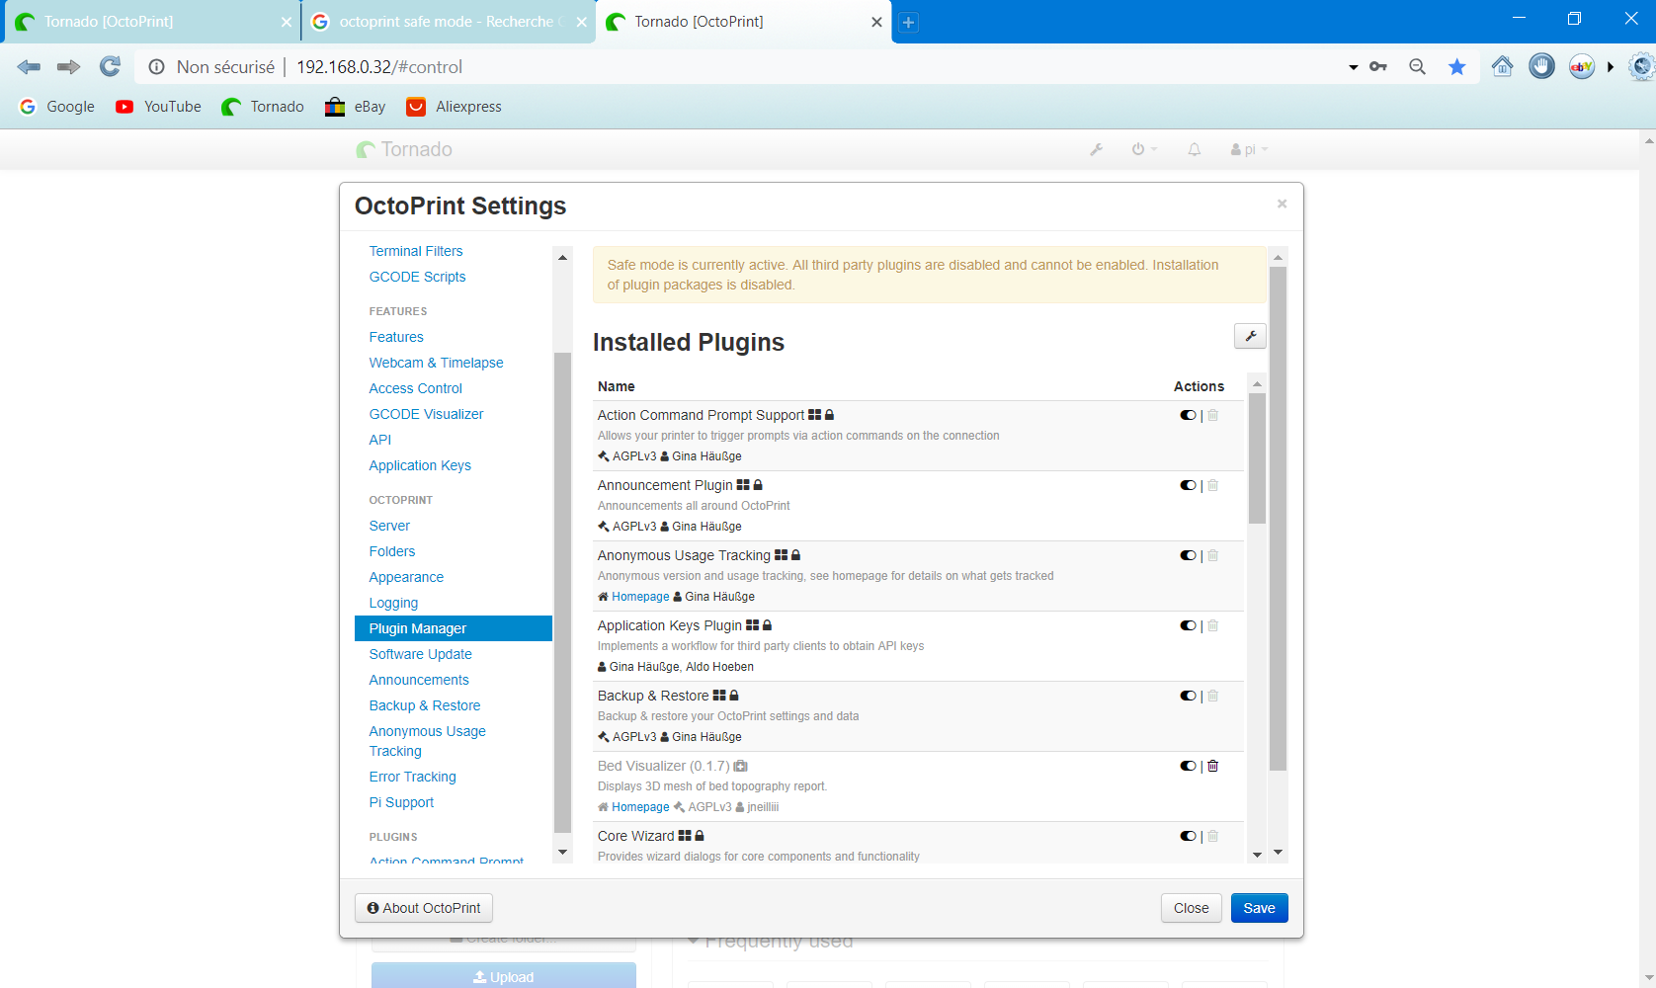This screenshot has height=988, width=1656.
Task: Select Plugin Manager in settings sidebar
Action: pyautogui.click(x=454, y=628)
